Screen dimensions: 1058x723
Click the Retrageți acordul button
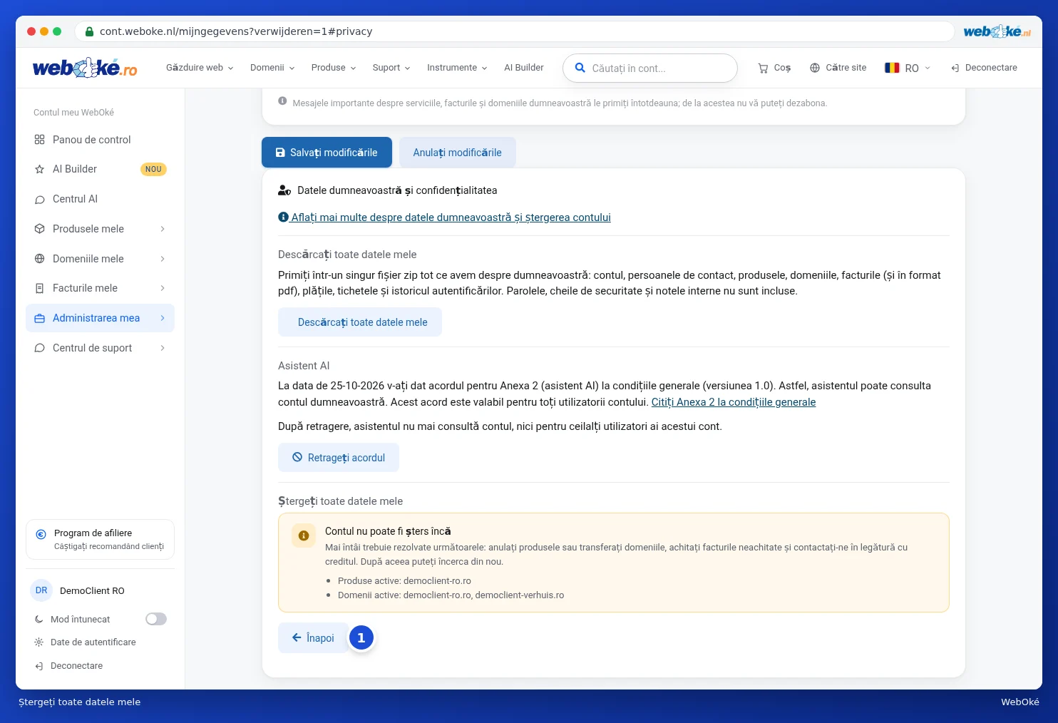339,458
